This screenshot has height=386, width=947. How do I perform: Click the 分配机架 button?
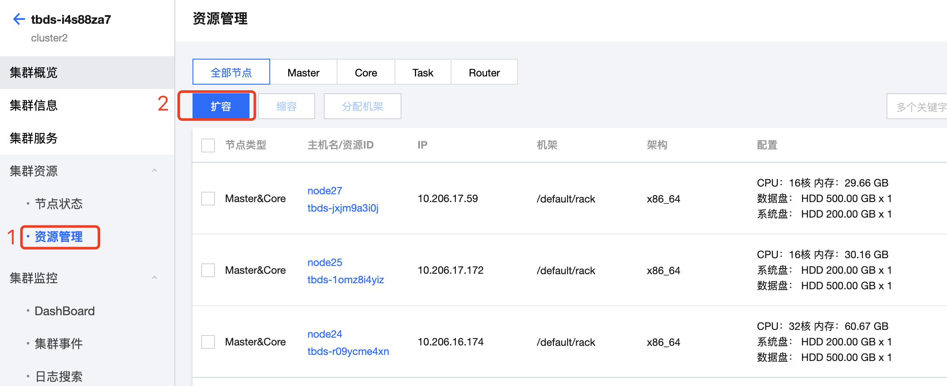[362, 106]
